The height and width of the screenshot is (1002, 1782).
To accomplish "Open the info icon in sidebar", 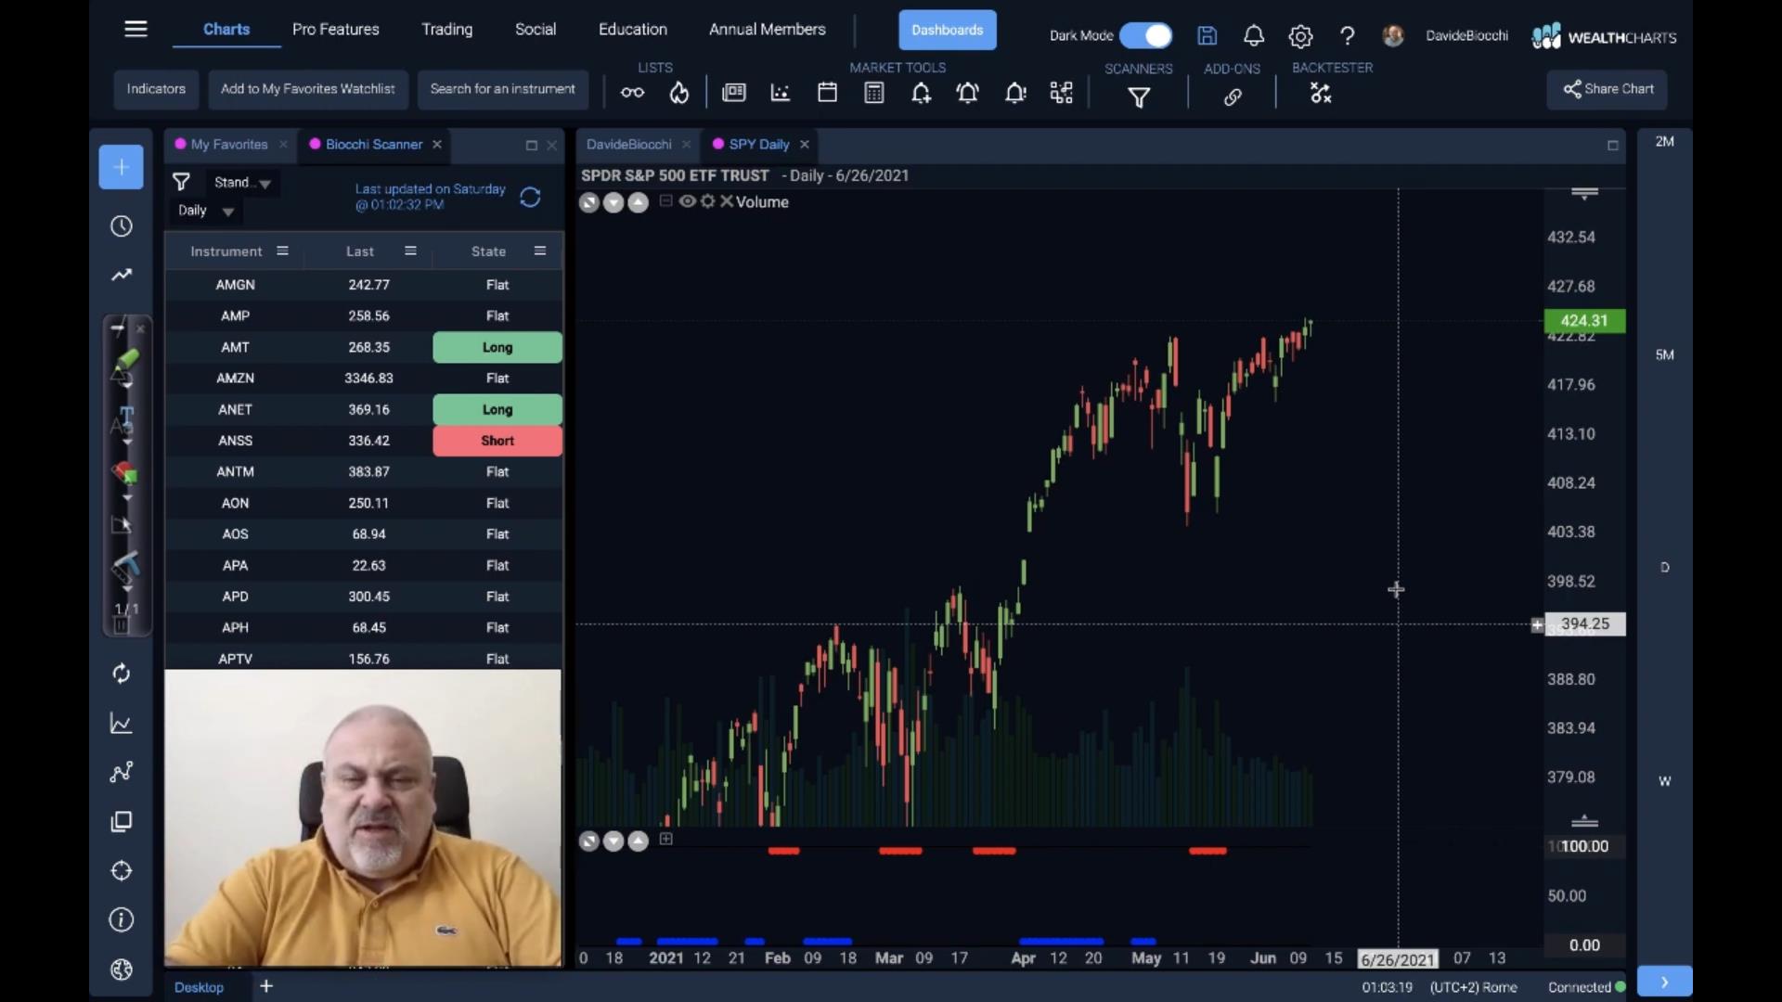I will point(122,920).
